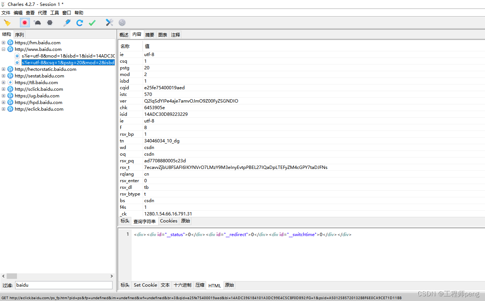Open the request 原始 tab
Viewport: 485px width, 301px height.
[186, 221]
